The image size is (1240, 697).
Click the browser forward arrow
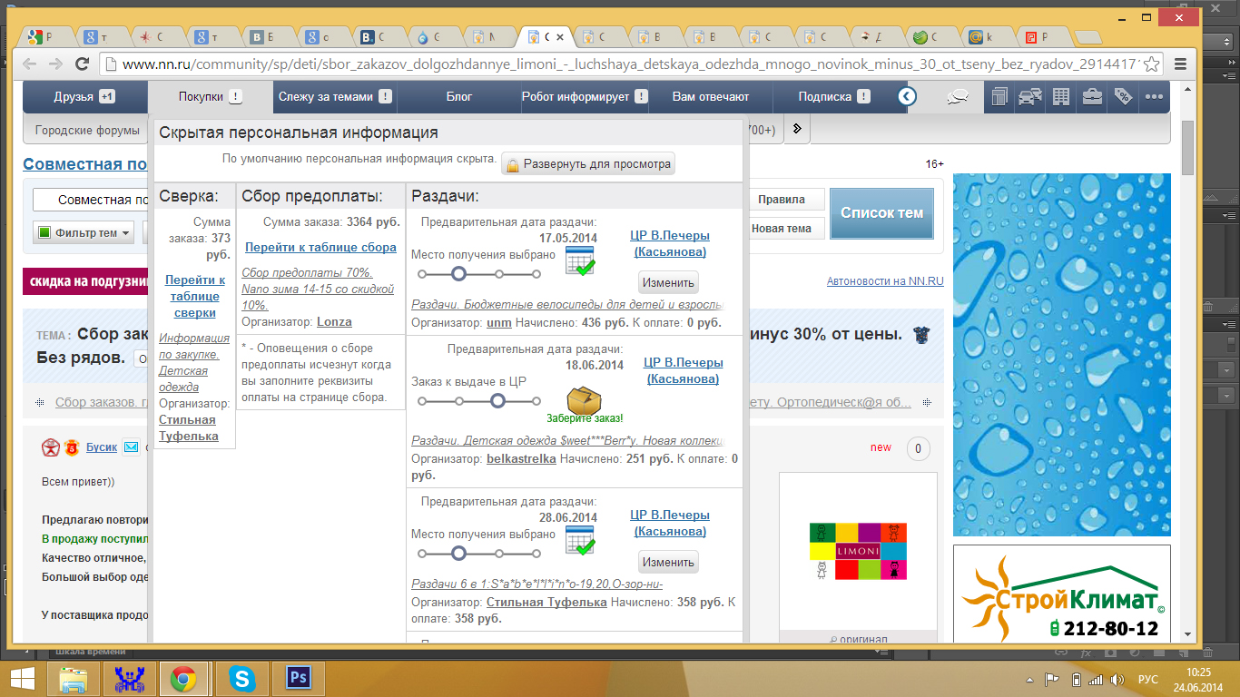pyautogui.click(x=55, y=64)
